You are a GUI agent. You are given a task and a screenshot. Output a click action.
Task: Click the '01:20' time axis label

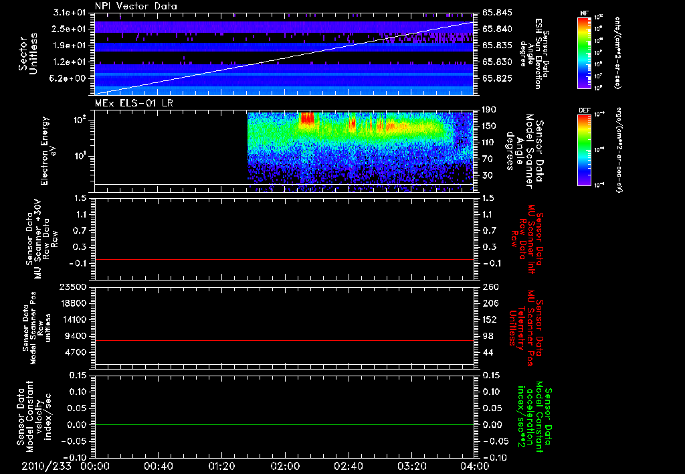[221, 466]
